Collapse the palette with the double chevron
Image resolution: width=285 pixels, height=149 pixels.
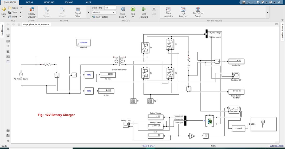8,141
